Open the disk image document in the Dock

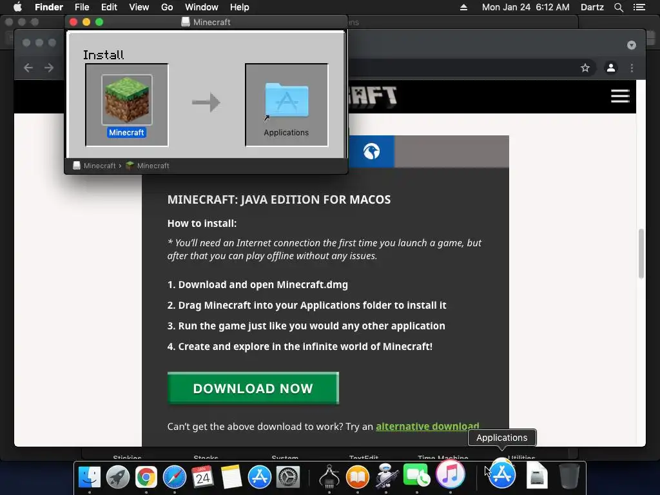point(537,475)
